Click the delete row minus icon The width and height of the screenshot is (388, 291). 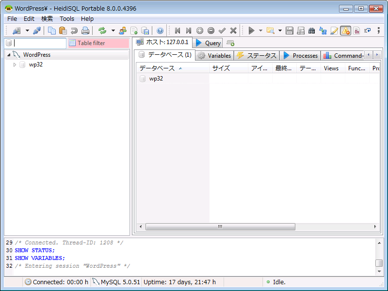click(211, 31)
